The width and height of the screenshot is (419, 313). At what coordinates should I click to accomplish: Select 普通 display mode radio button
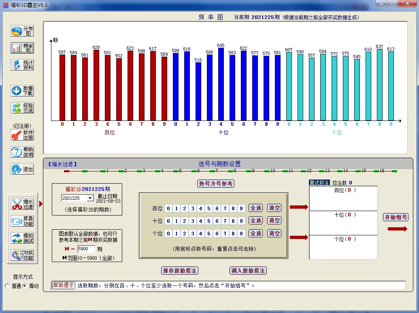pyautogui.click(x=7, y=286)
